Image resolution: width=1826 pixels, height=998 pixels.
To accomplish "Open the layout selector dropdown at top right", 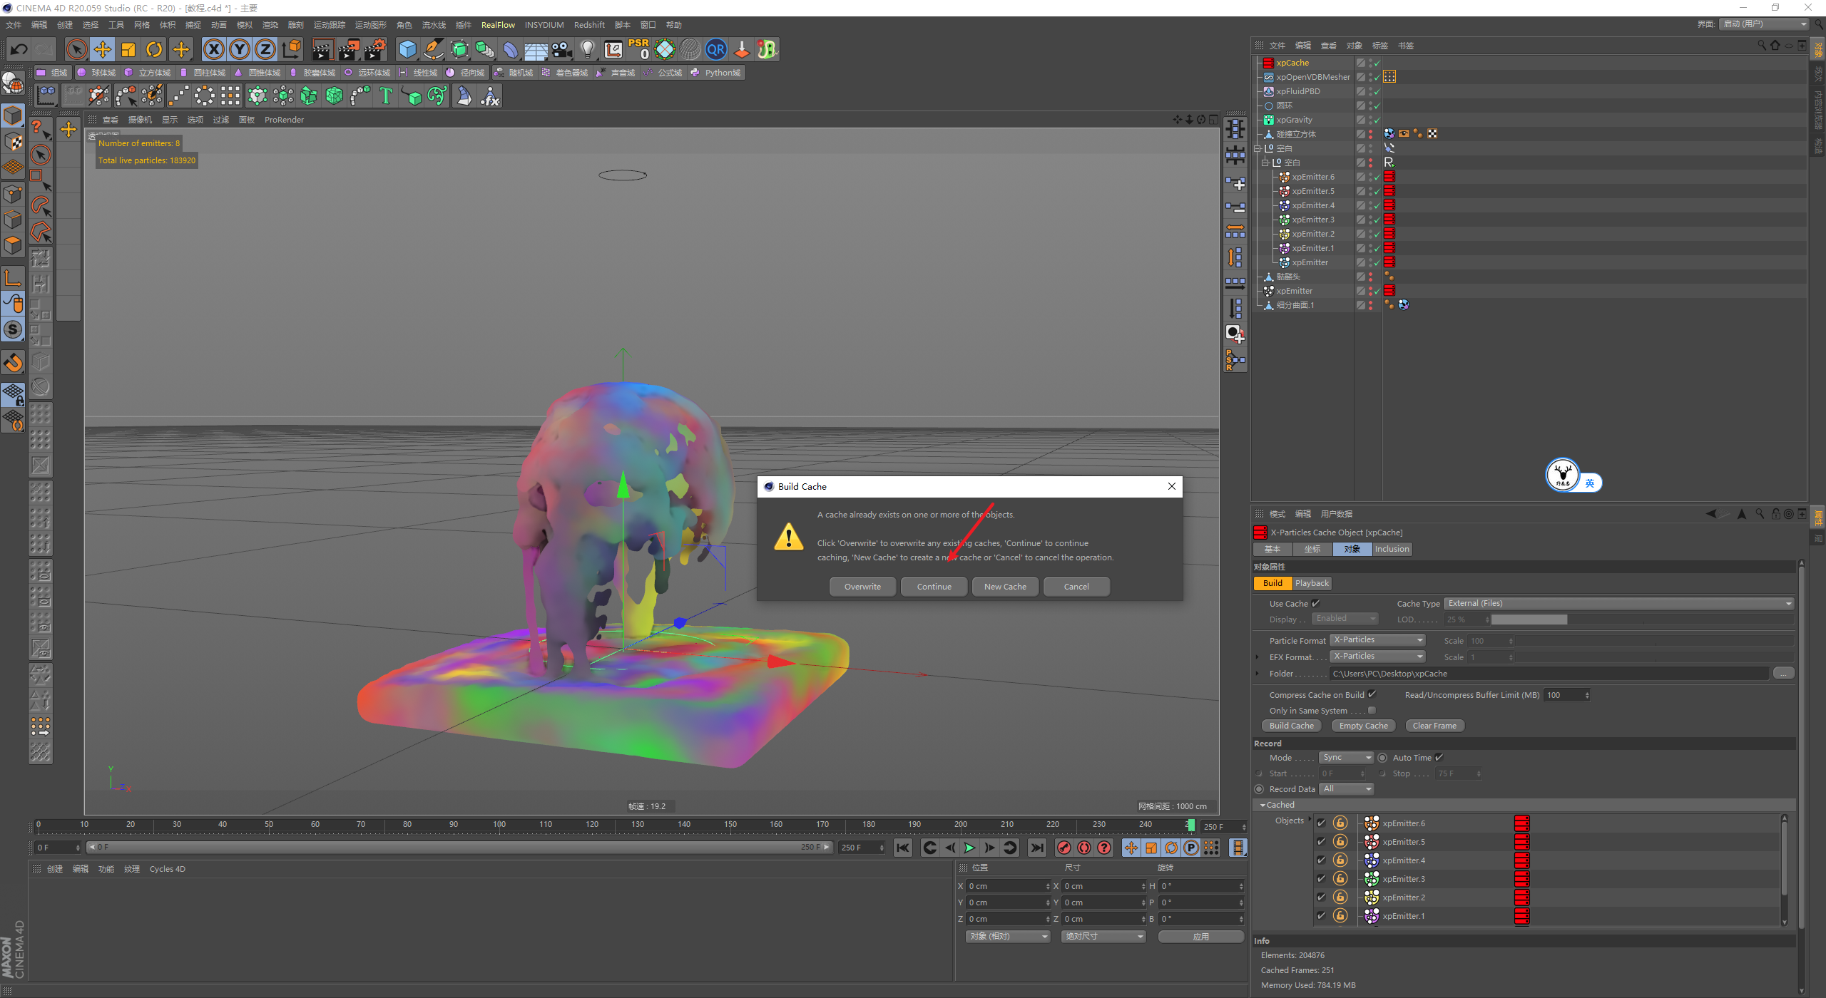I will click(1765, 24).
